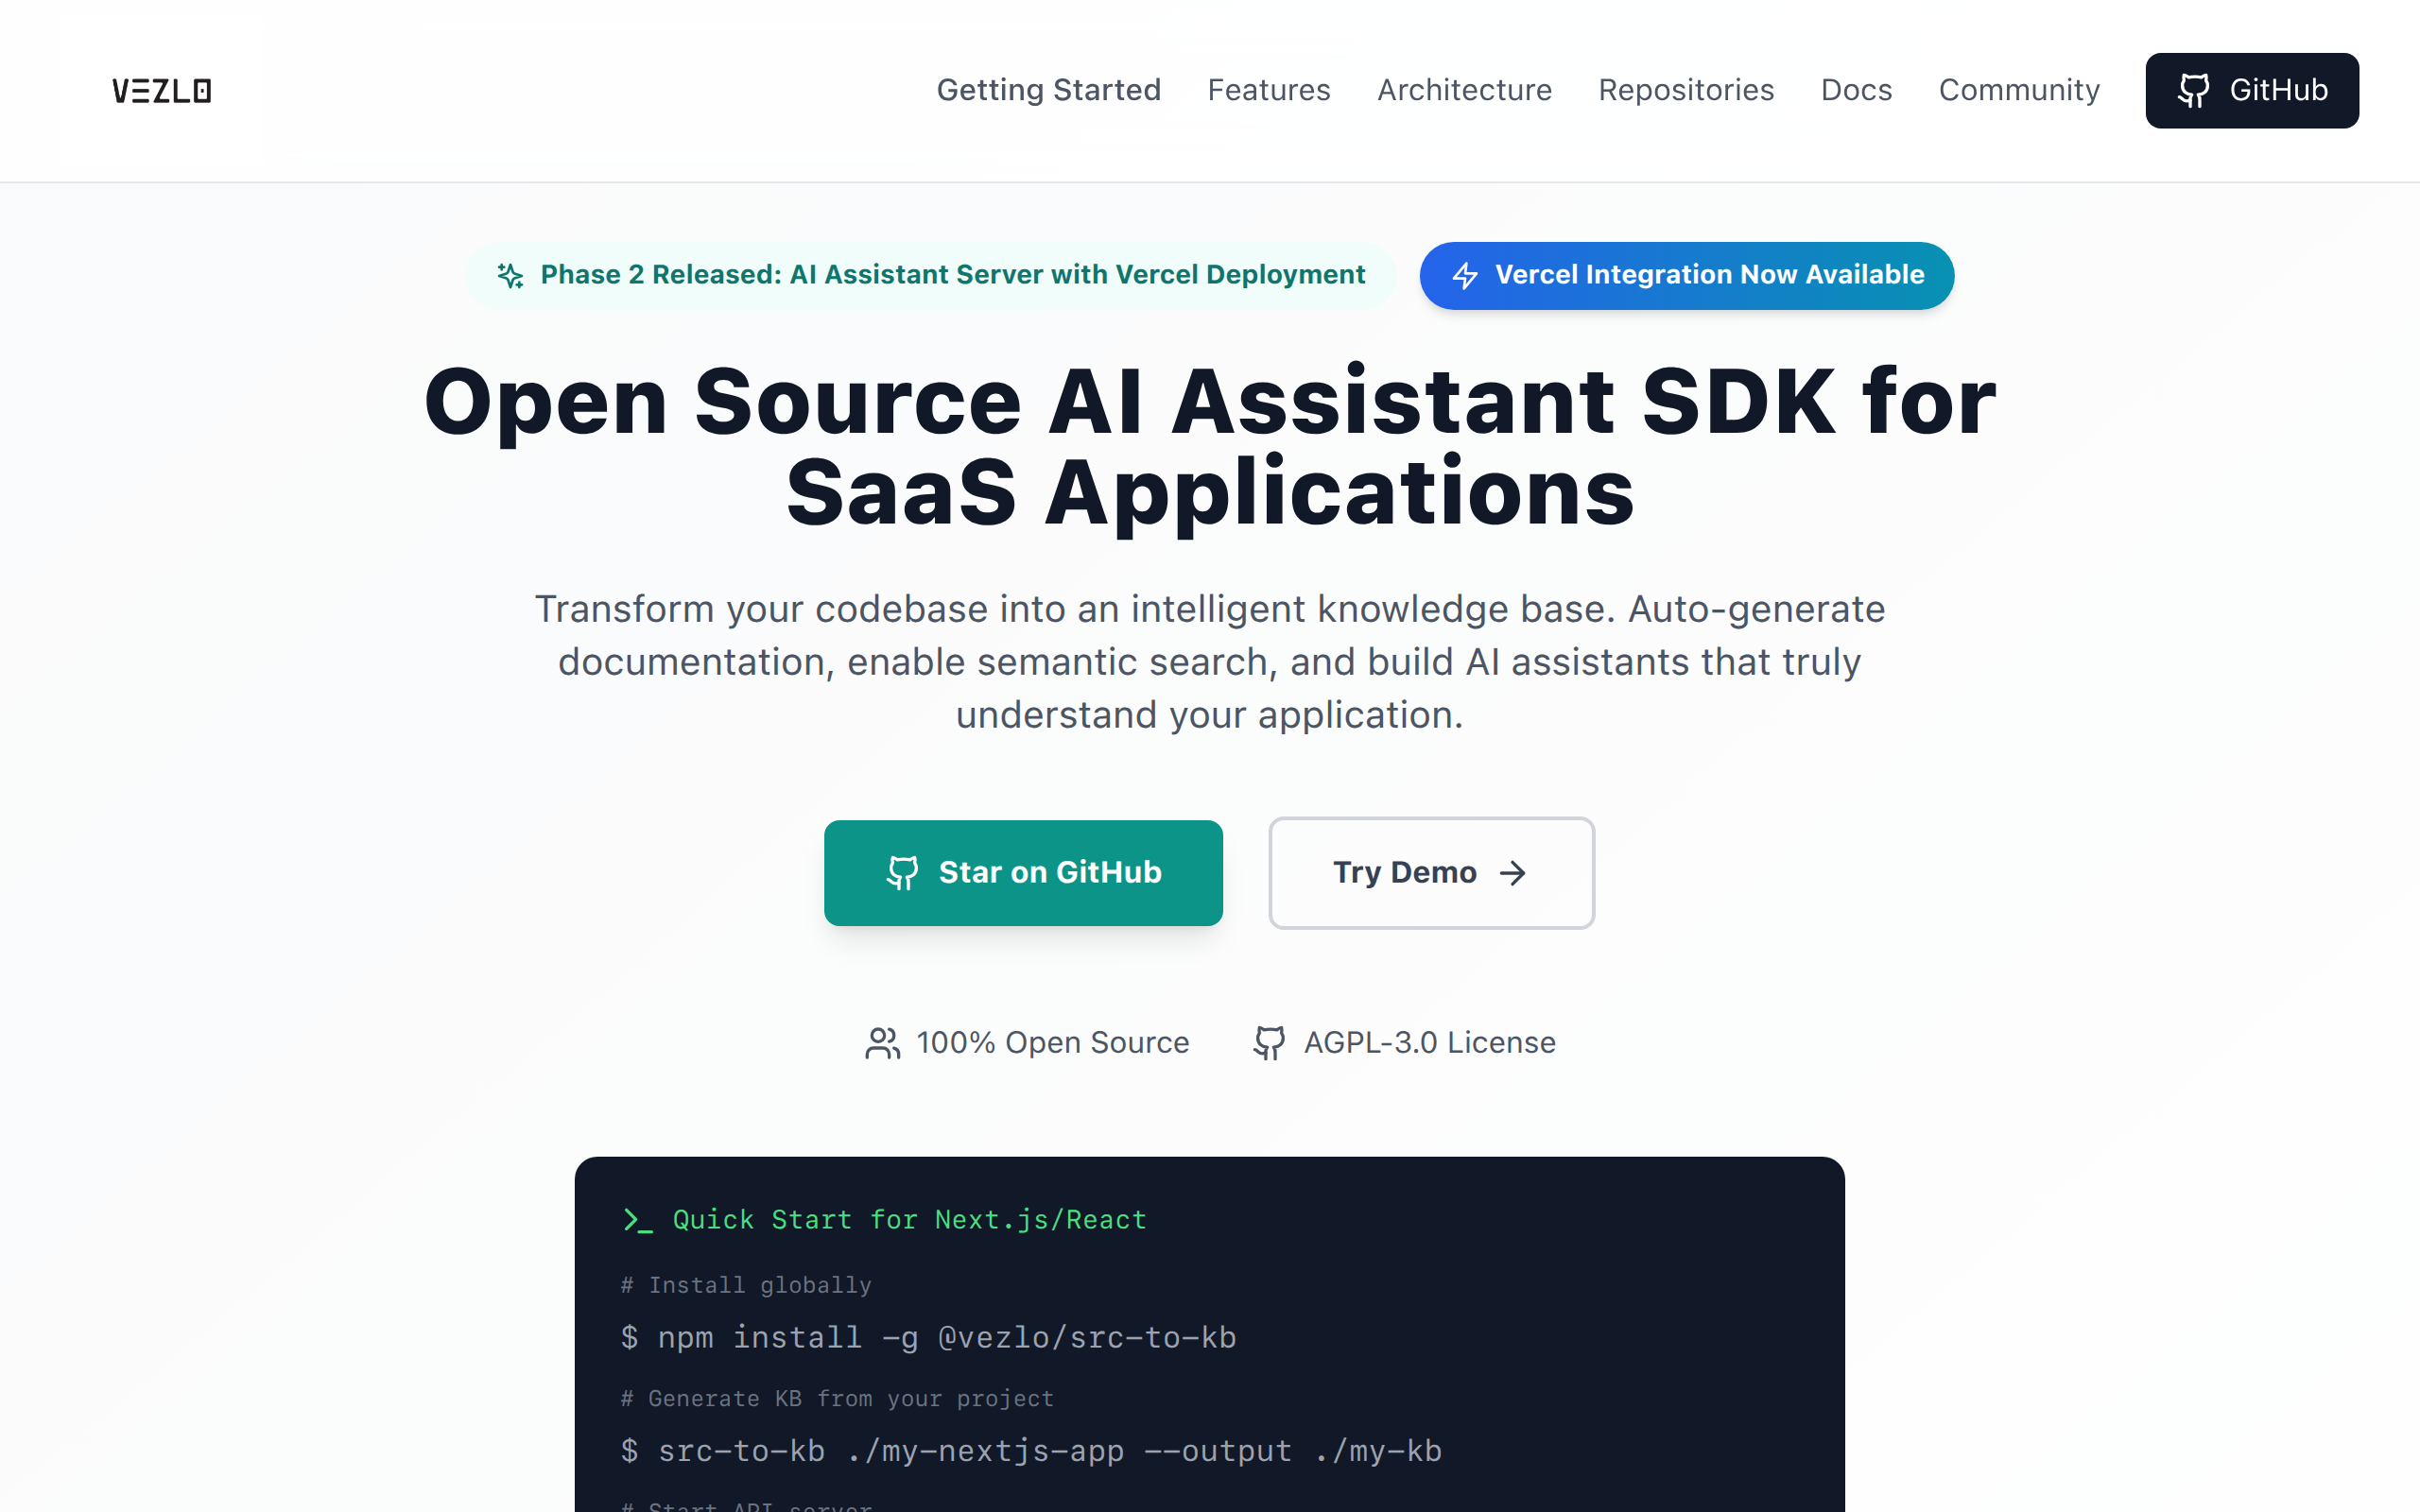Viewport: 2420px width, 1512px height.
Task: Click the Vercel Integration Now Available badge
Action: pyautogui.click(x=1687, y=276)
